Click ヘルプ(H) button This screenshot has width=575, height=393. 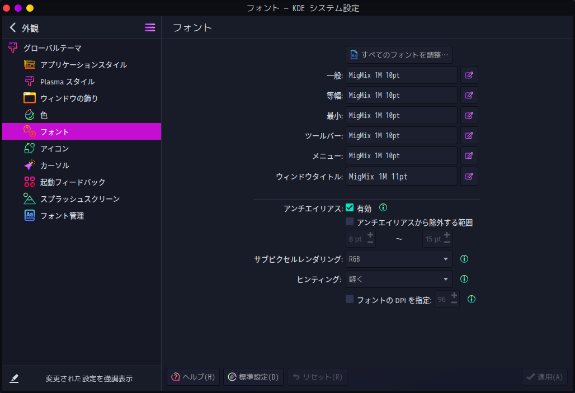194,377
